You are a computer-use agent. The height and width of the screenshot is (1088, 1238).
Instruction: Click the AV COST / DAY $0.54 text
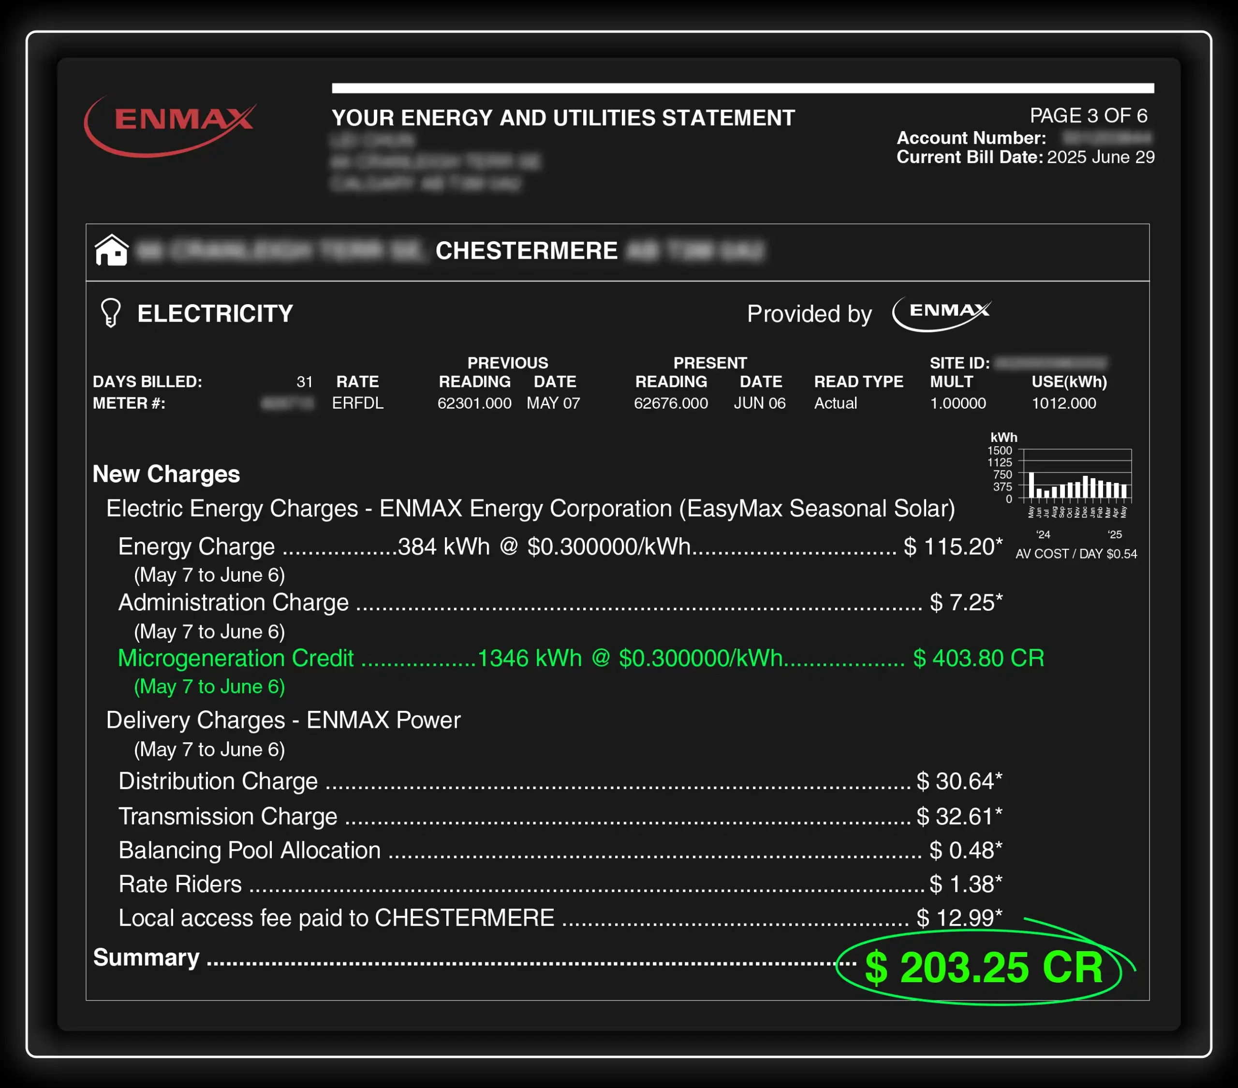1076,554
